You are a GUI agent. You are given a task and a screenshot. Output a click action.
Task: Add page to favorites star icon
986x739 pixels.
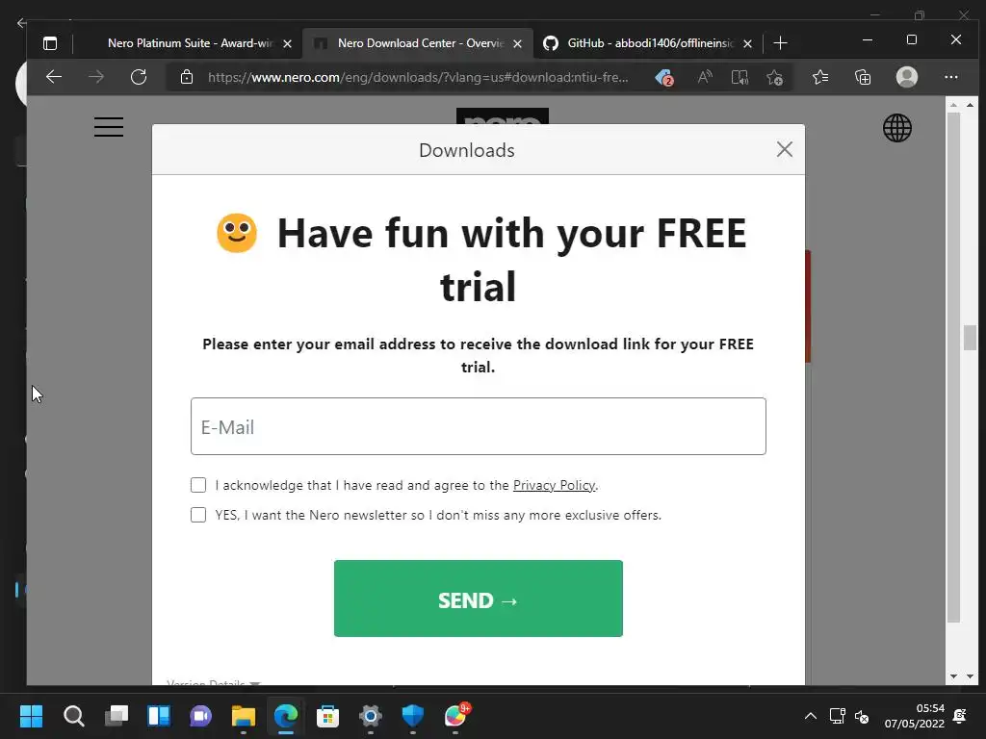[x=774, y=77]
